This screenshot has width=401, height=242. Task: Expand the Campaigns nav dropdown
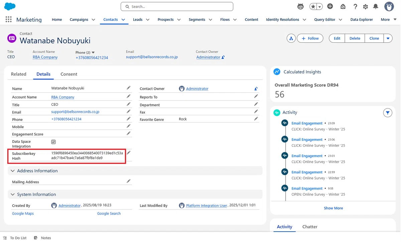(x=93, y=20)
